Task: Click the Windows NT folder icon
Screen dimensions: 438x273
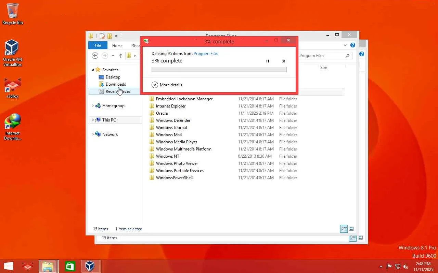Action: [x=152, y=156]
